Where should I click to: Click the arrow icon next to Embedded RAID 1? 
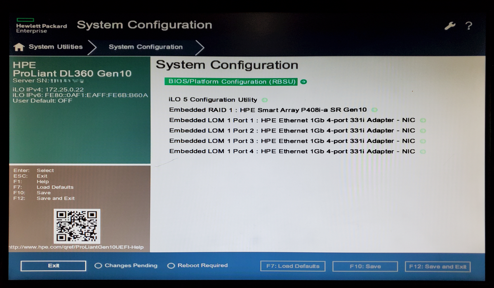pyautogui.click(x=374, y=110)
